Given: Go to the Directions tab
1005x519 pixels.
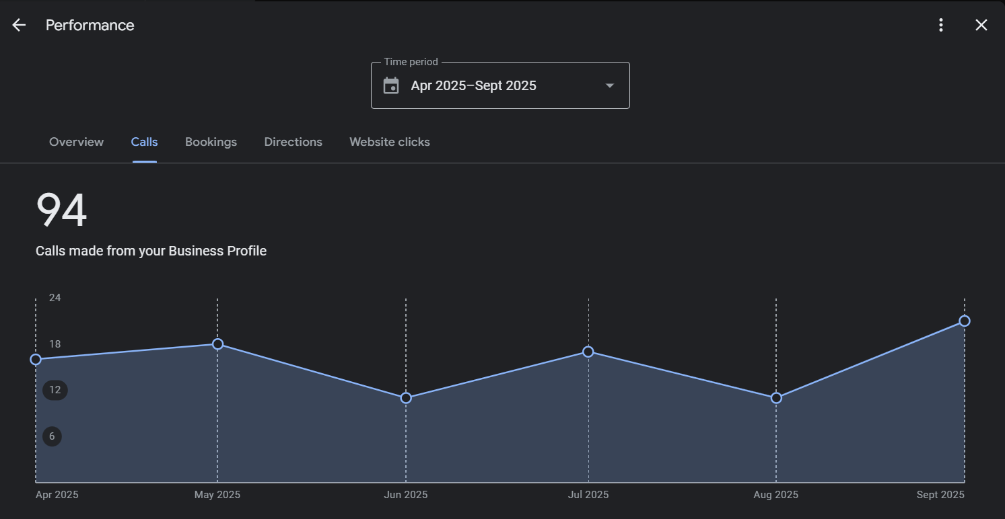Looking at the screenshot, I should pos(293,142).
